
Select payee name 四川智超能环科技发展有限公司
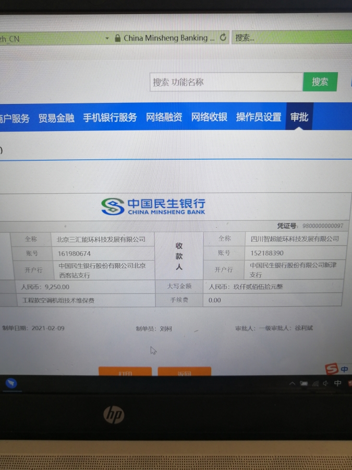coord(295,239)
